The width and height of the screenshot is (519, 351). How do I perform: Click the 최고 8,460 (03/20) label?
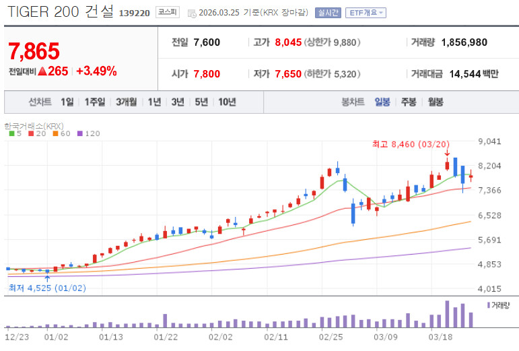411,144
